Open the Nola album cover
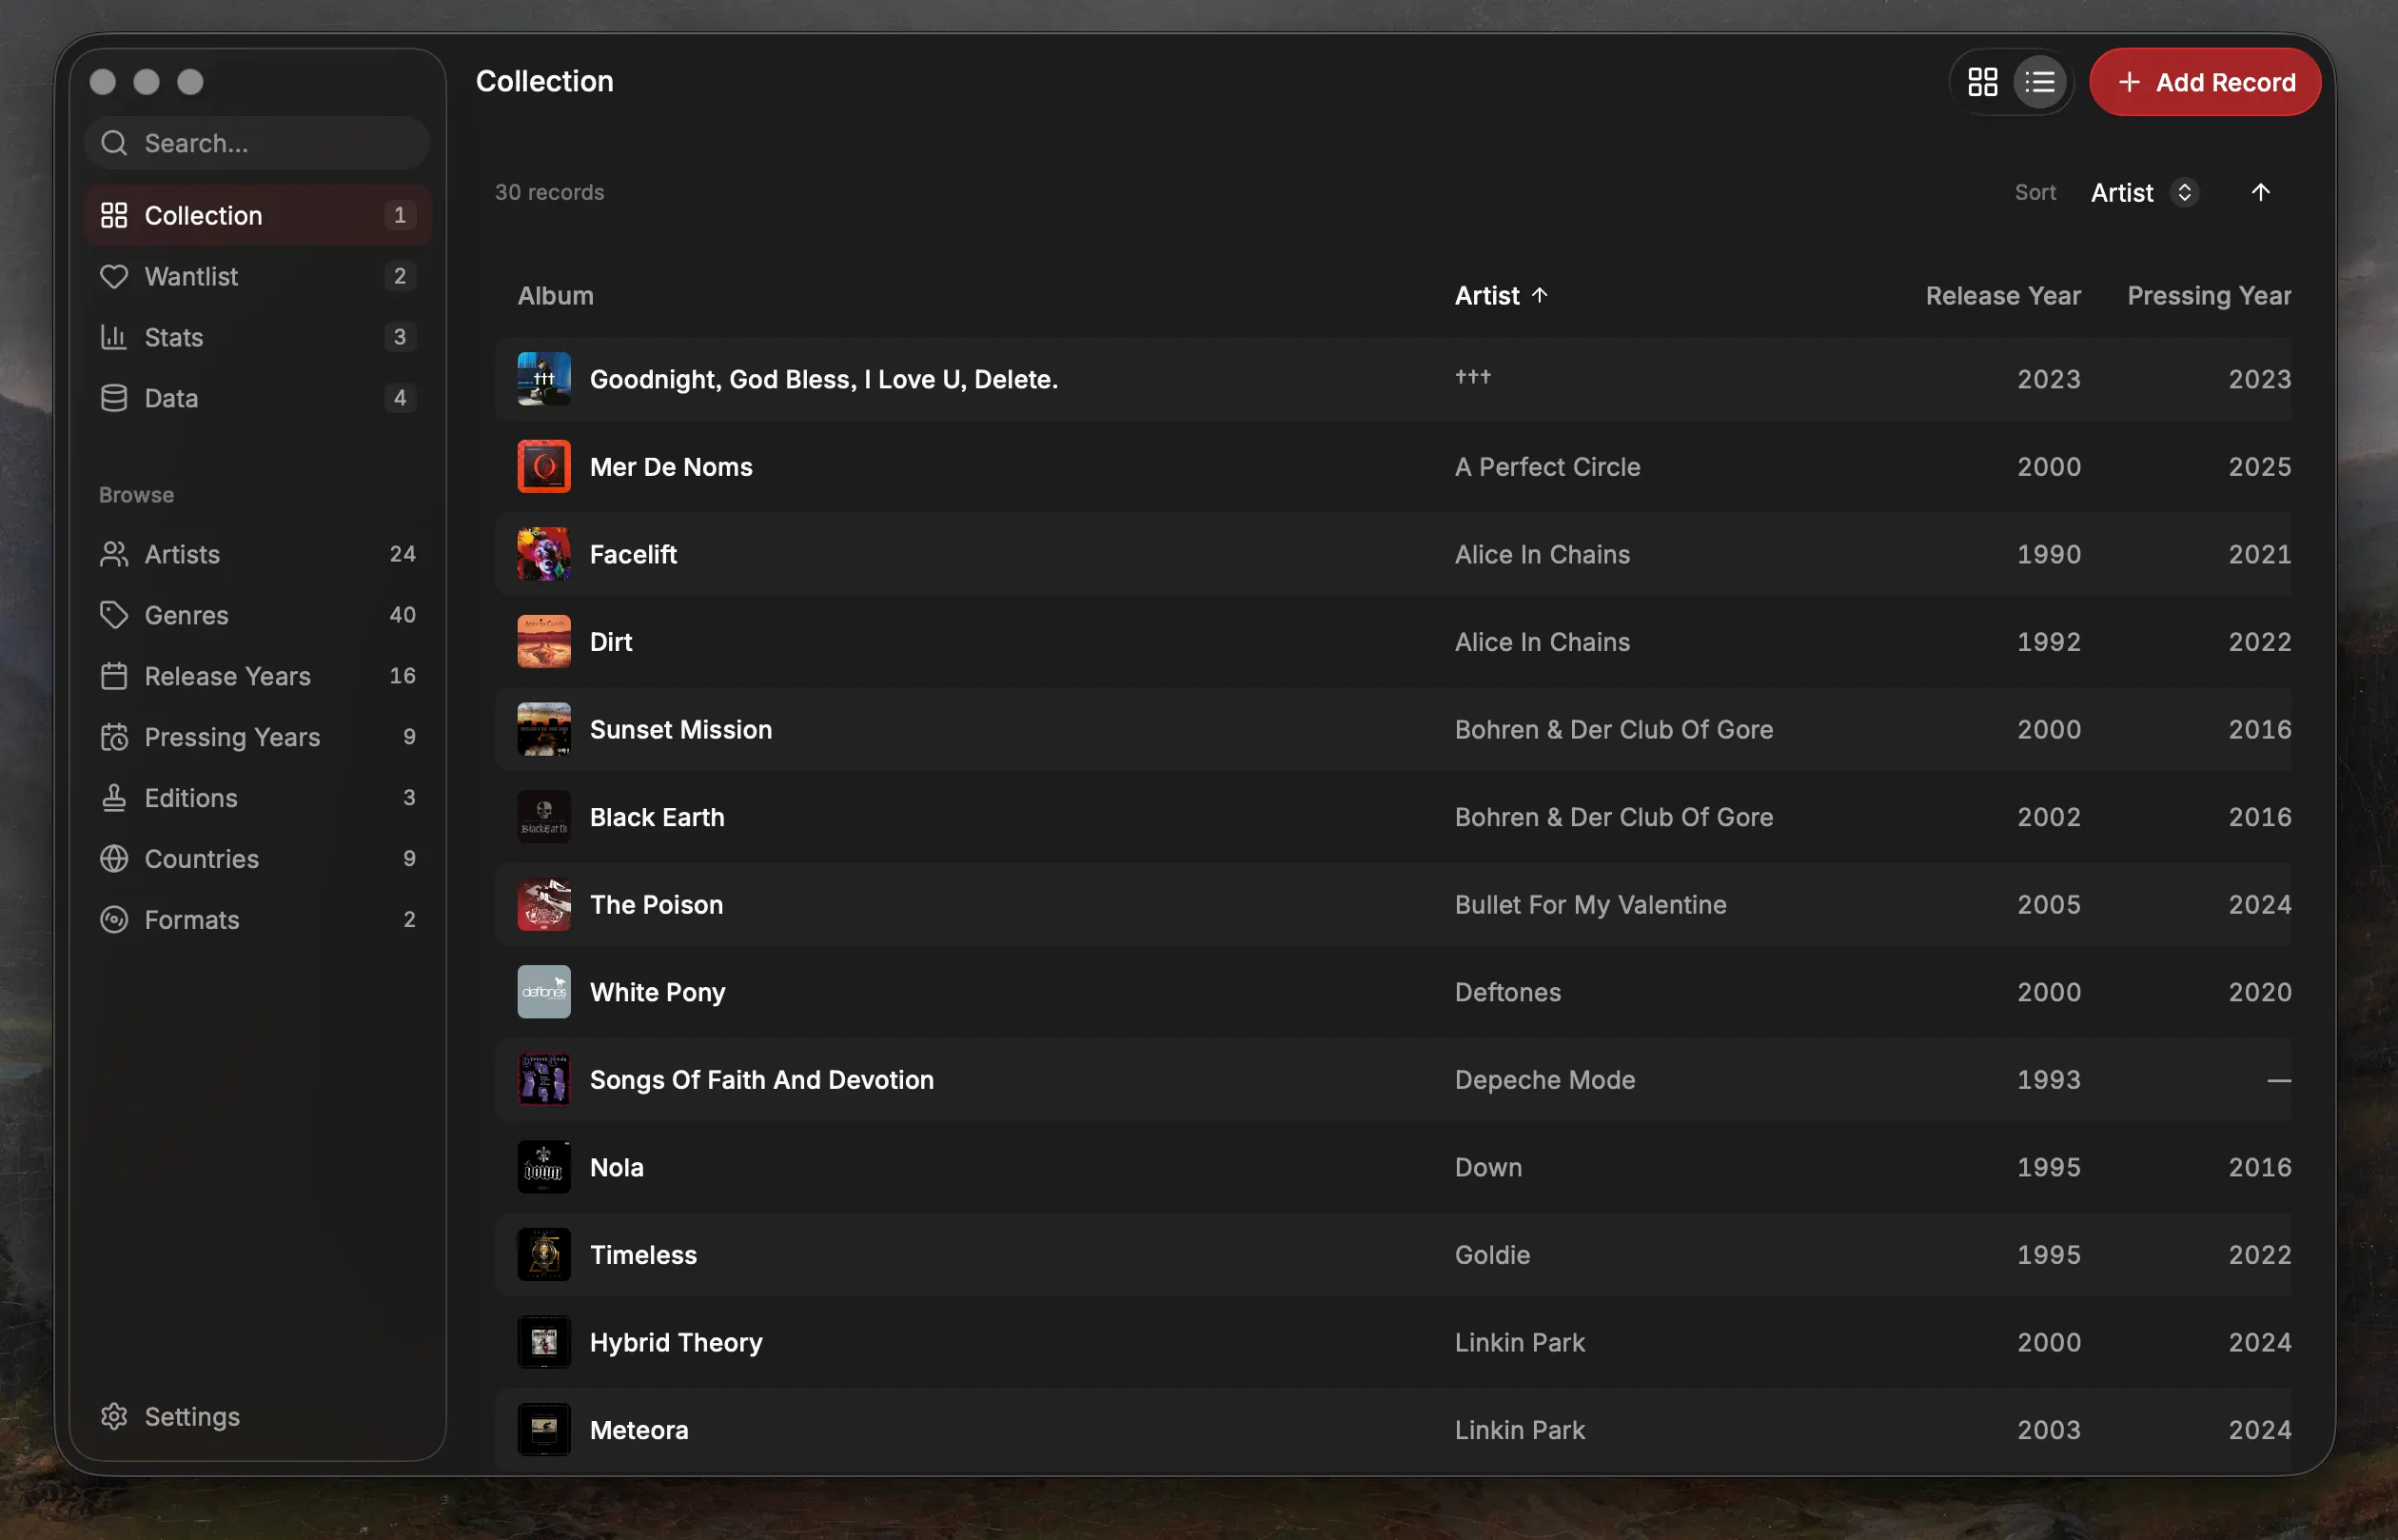 coord(543,1167)
